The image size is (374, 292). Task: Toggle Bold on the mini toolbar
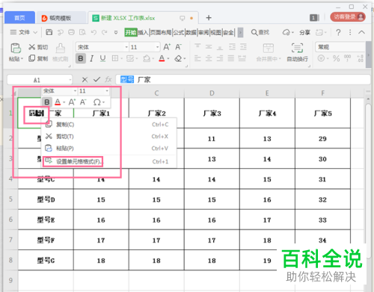pos(46,102)
